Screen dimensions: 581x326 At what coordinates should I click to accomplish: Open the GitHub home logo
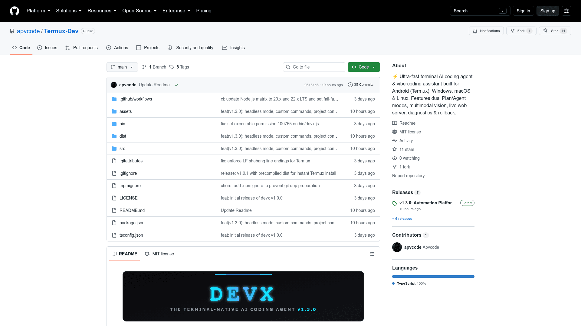pos(15,11)
